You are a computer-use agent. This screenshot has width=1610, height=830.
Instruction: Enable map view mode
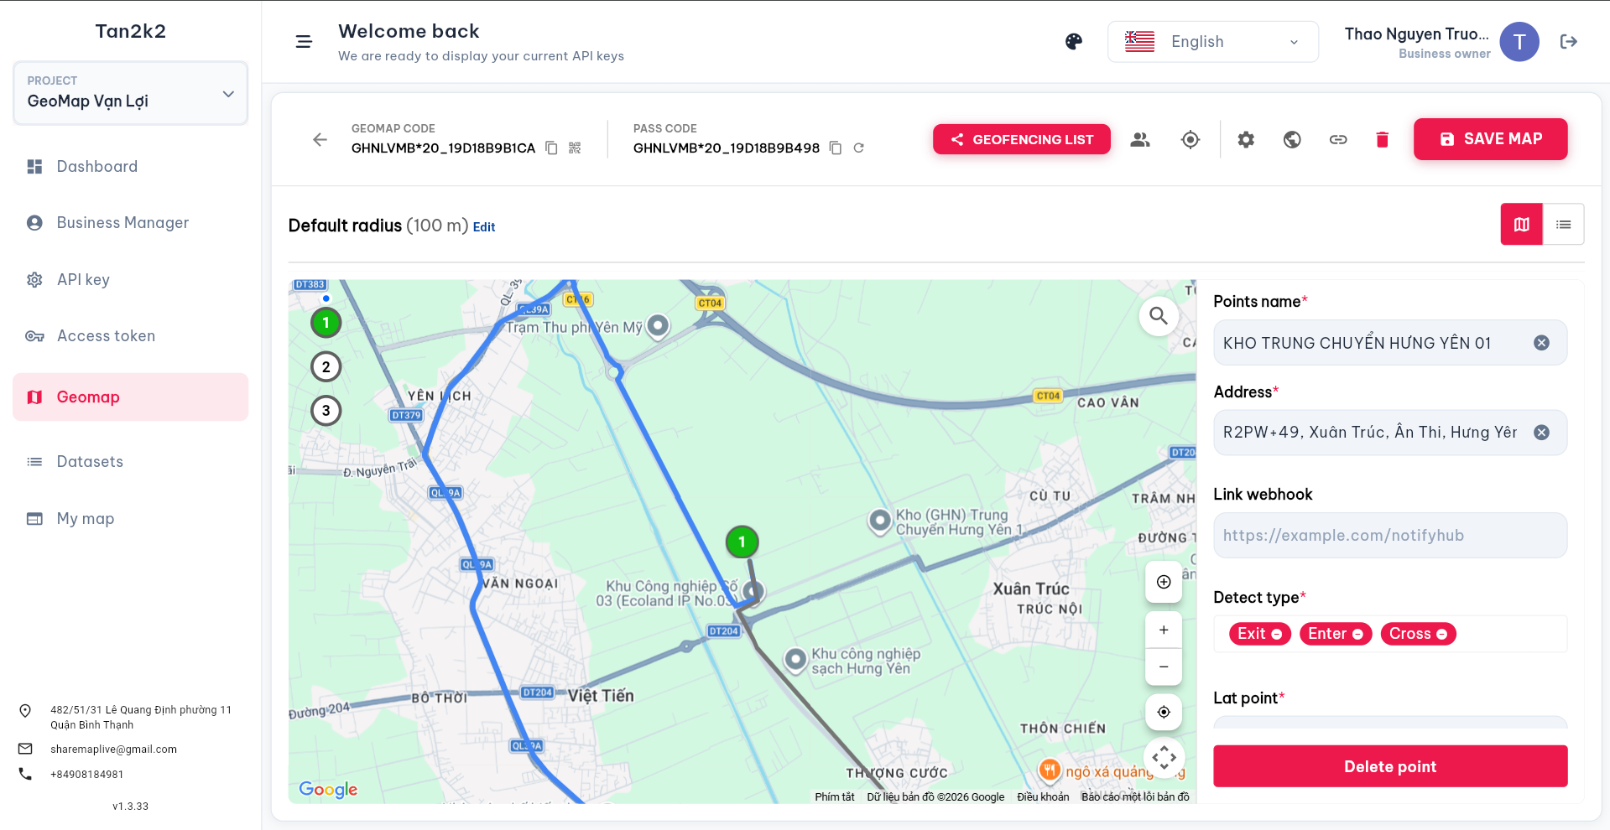1520,224
